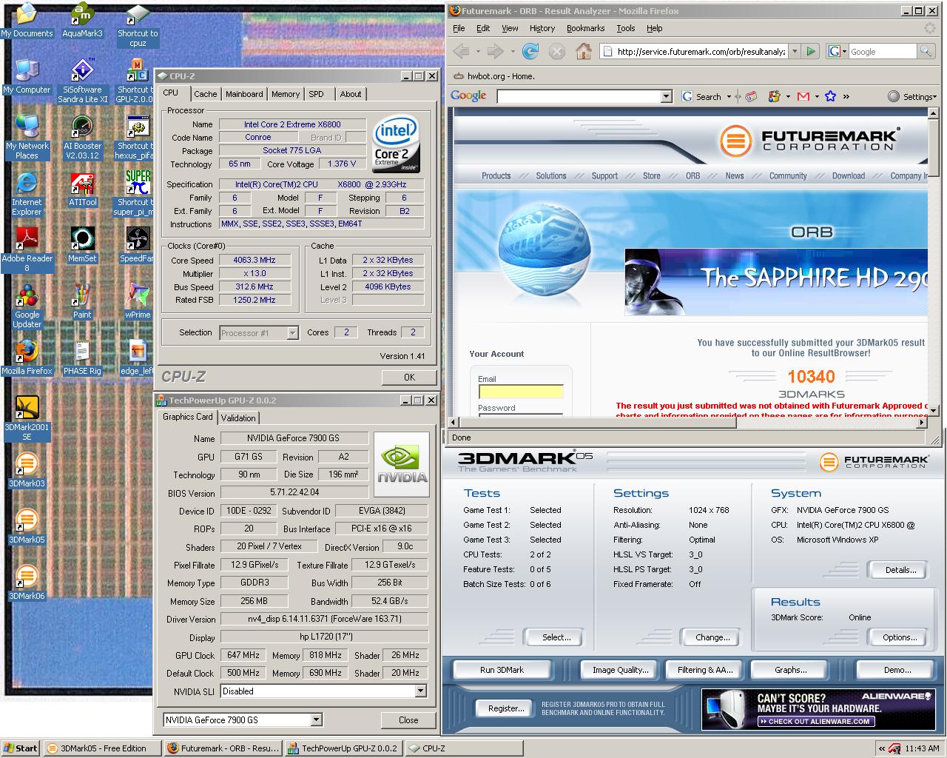Expand NVIDIA SLI dropdown in GPU-Z
947x758 pixels.
420,691
